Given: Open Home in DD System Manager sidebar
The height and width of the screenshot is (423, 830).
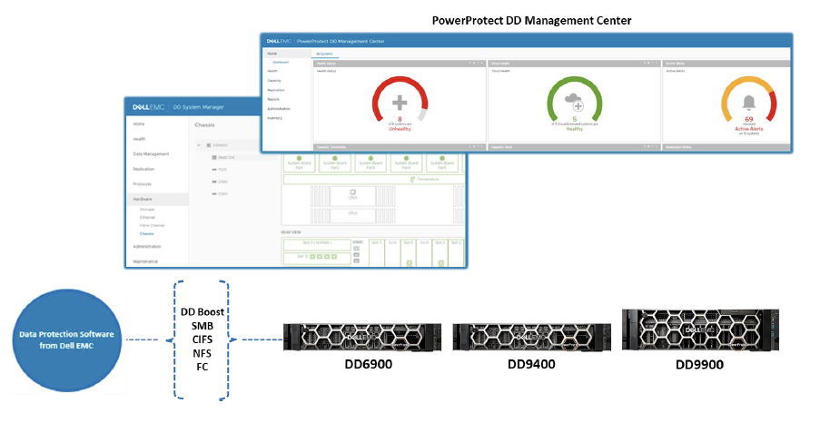Looking at the screenshot, I should coord(139,123).
